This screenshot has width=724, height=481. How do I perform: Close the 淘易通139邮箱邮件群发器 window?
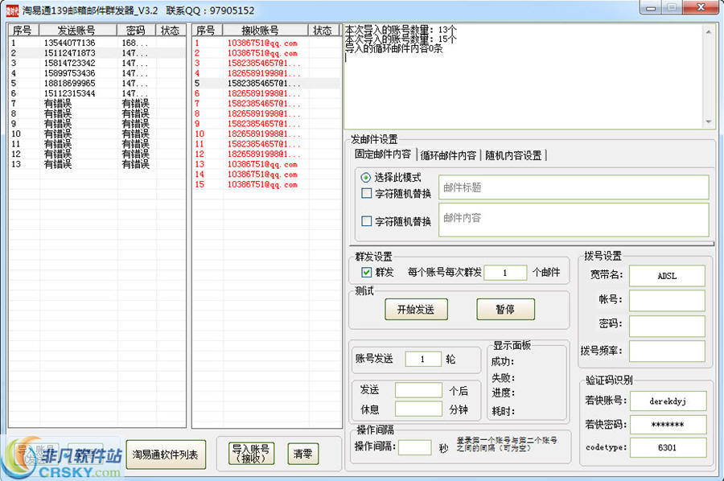pyautogui.click(x=701, y=7)
